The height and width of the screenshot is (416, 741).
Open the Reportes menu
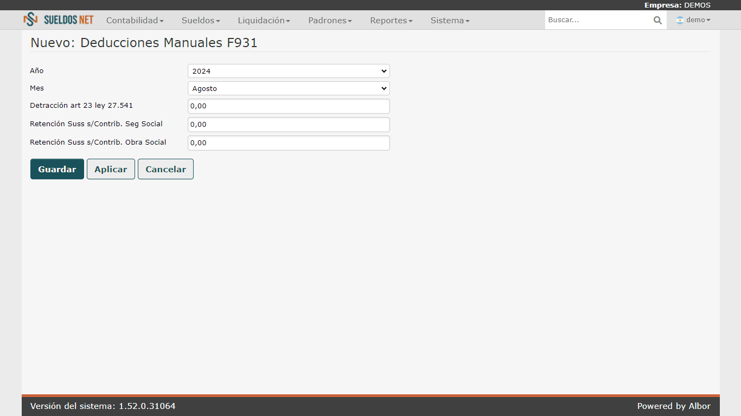(391, 20)
